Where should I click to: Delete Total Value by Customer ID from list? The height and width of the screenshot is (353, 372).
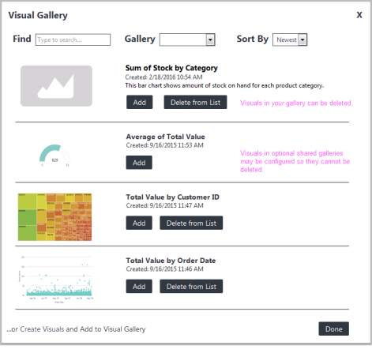point(191,223)
